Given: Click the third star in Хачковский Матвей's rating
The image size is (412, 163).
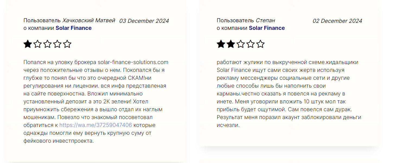Looking at the screenshot, I should click(x=47, y=44).
